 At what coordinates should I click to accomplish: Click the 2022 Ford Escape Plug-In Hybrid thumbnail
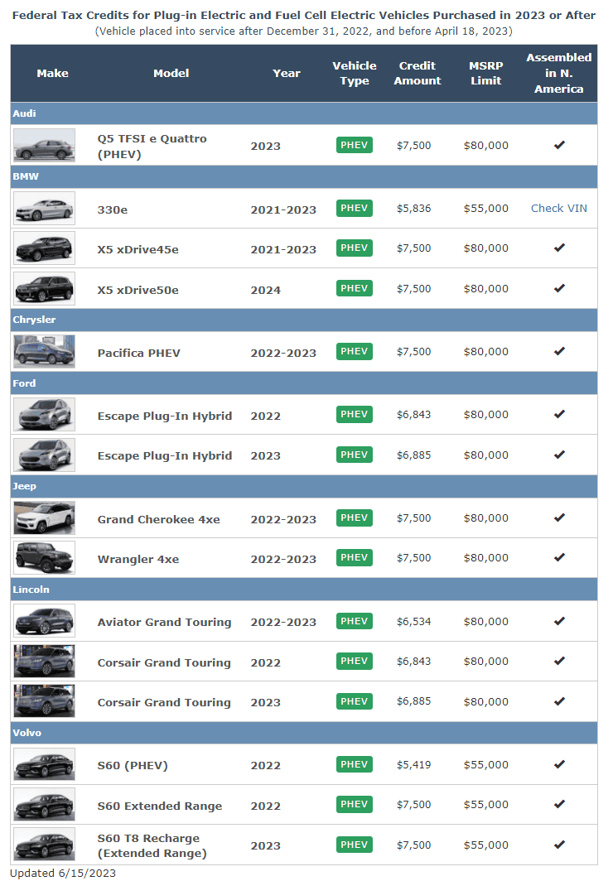point(45,415)
